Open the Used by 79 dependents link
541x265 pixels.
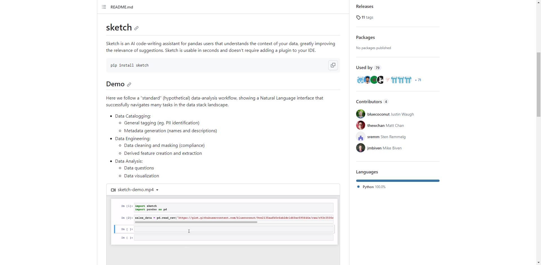[368, 68]
